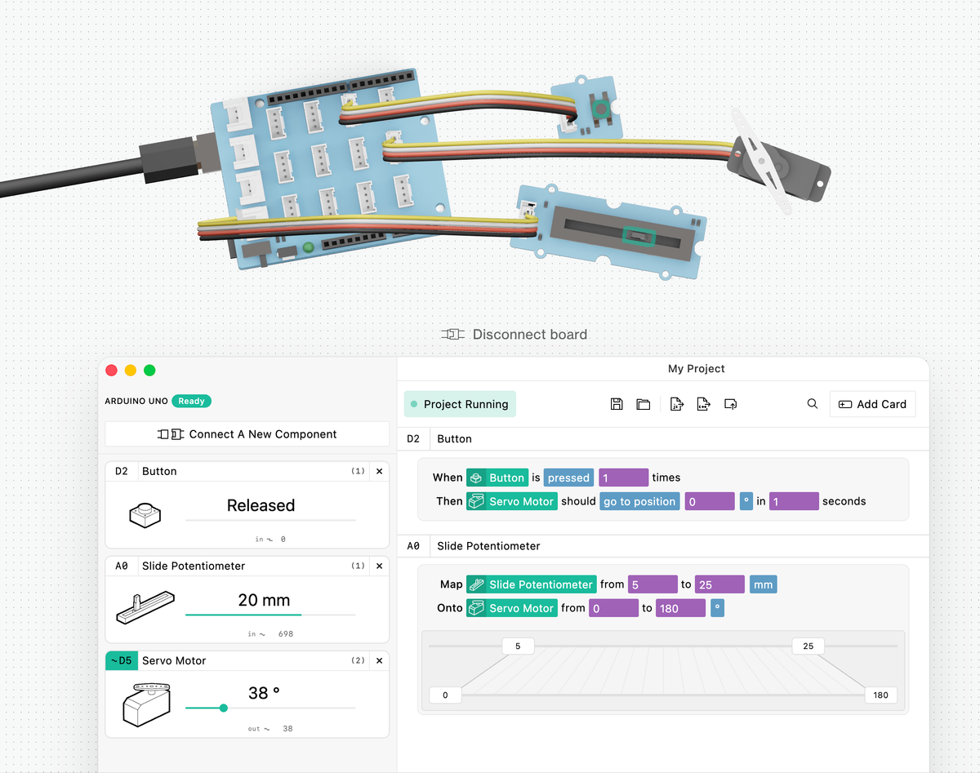Toggle the Project Running status button
This screenshot has width=980, height=773.
tap(460, 404)
